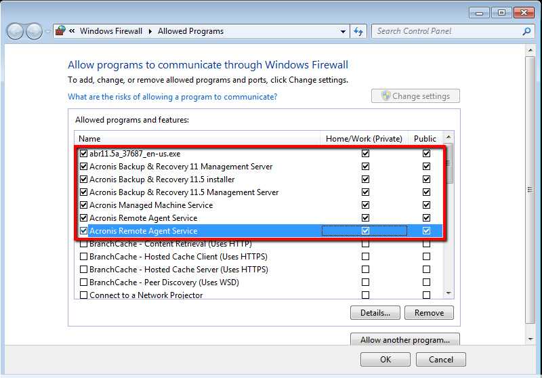Click the Change settings button
542x378 pixels.
(x=415, y=96)
